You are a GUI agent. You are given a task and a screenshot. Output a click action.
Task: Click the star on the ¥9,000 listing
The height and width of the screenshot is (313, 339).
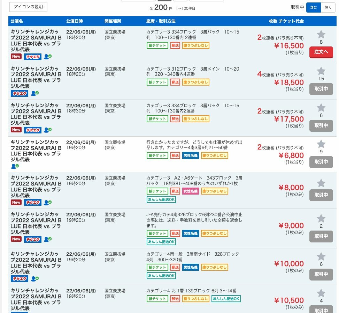(321, 218)
